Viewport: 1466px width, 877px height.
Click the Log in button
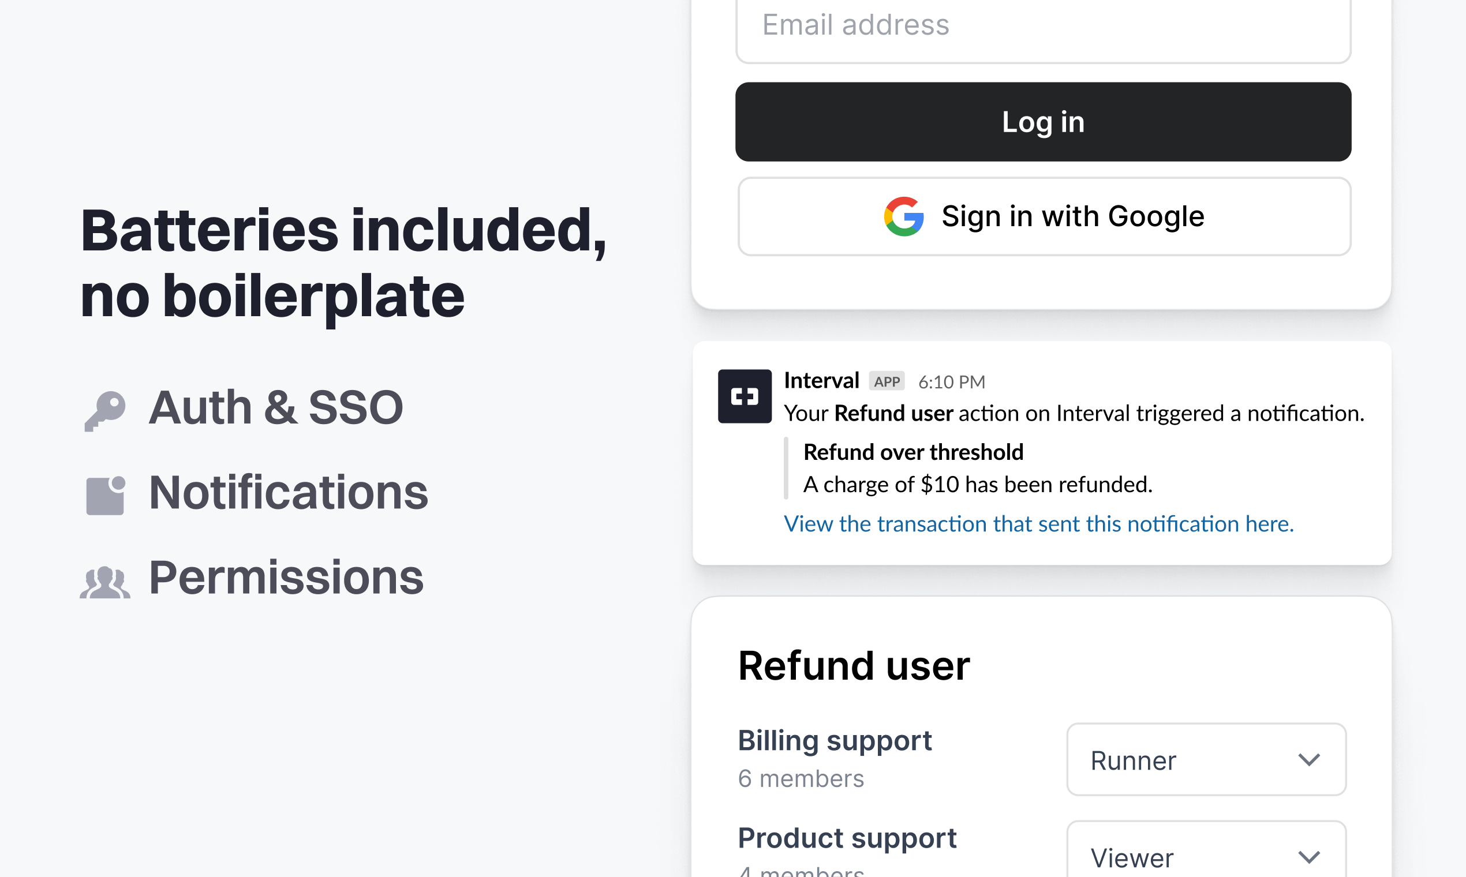pos(1044,122)
